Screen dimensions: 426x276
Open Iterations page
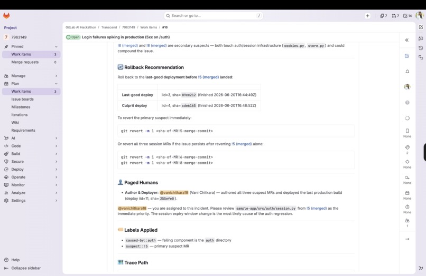coord(31,115)
